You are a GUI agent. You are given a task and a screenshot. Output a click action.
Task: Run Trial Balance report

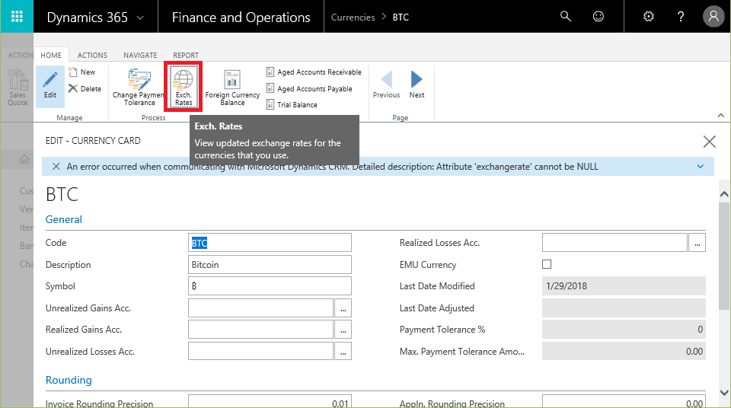click(292, 104)
